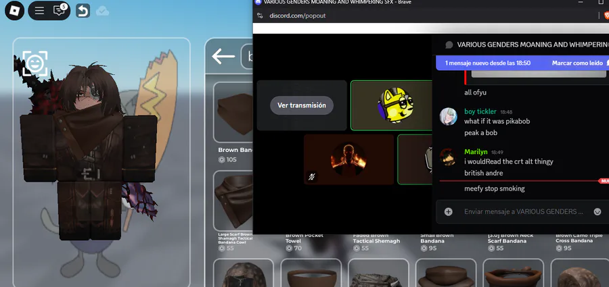Click the Brave site settings icon in address bar

(x=261, y=16)
